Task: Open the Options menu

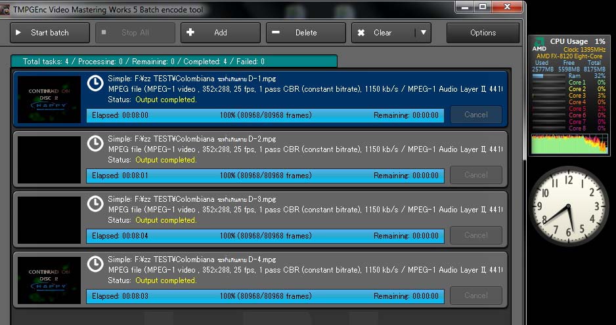Action: [483, 33]
